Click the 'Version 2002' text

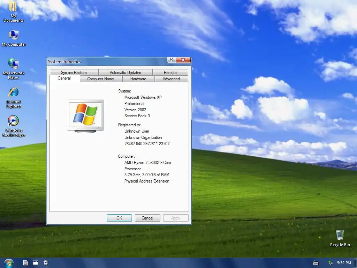(x=135, y=110)
